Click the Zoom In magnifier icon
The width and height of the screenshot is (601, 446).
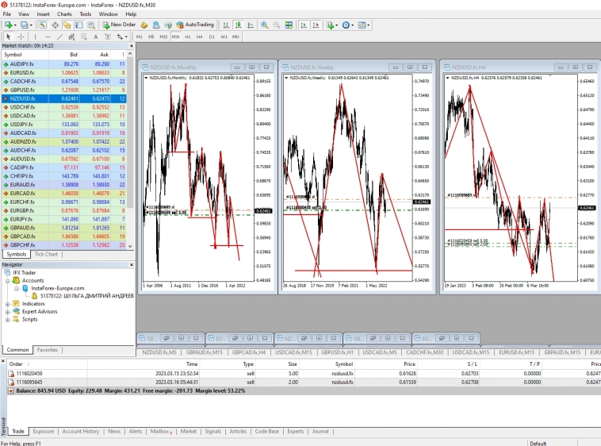click(x=265, y=25)
